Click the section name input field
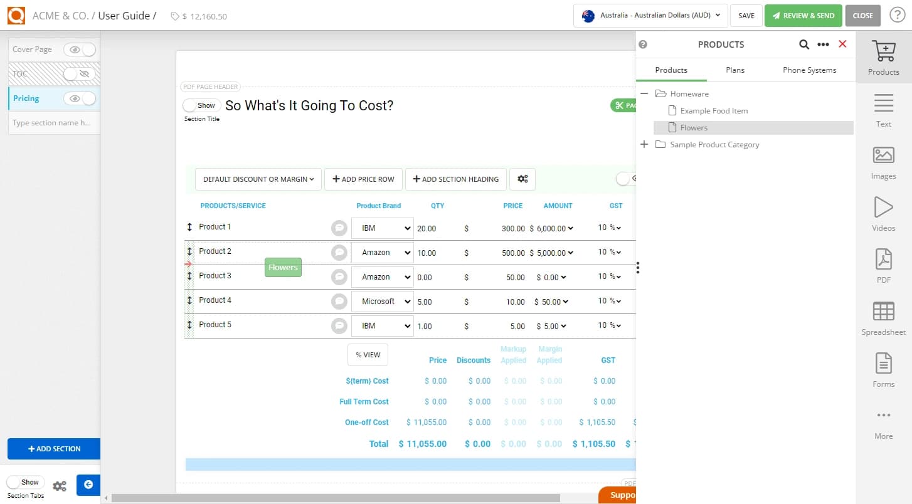The image size is (912, 504). [x=53, y=122]
